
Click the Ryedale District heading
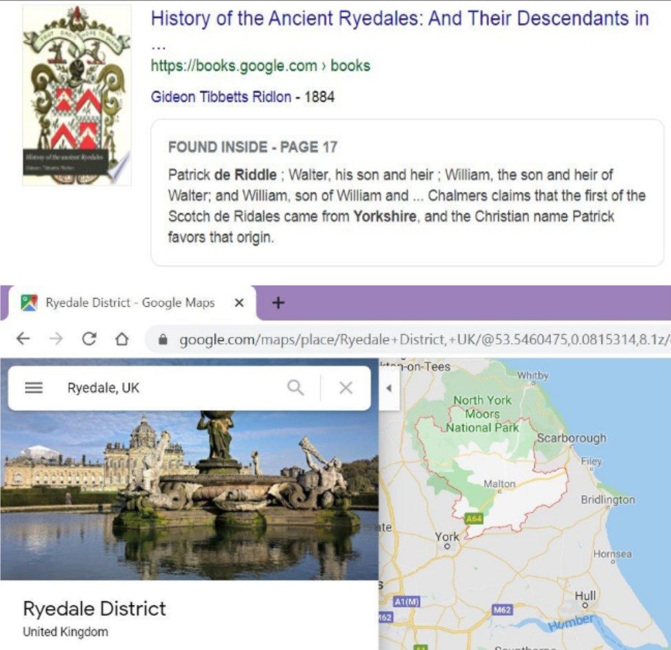click(94, 609)
